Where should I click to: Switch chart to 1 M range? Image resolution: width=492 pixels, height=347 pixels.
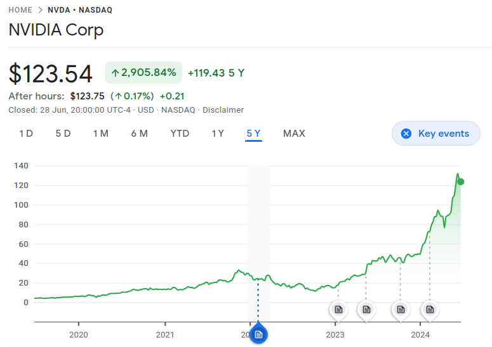101,134
